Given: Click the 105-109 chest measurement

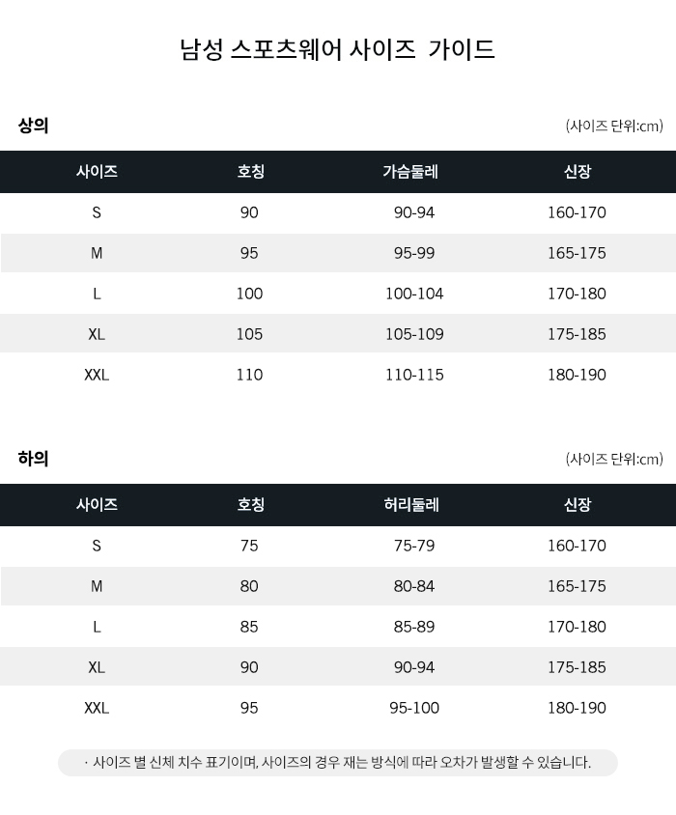Looking at the screenshot, I should (x=414, y=334).
